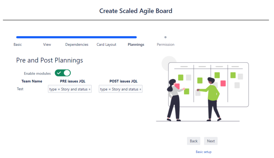Click the Back button

coord(194,141)
